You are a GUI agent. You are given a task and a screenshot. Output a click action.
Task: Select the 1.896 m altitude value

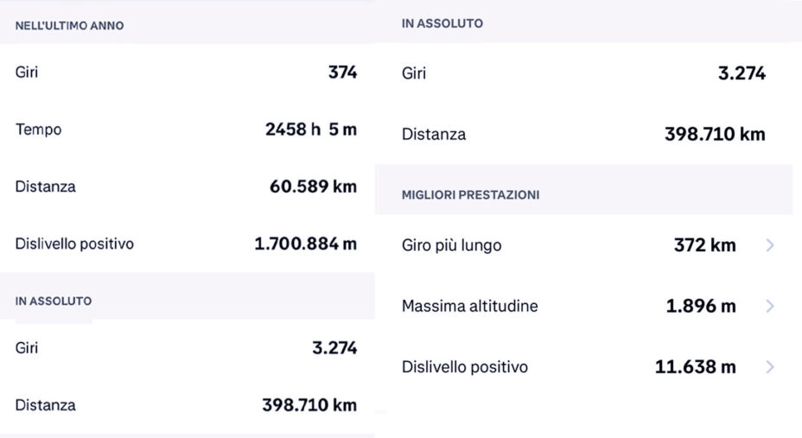point(701,306)
